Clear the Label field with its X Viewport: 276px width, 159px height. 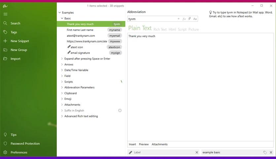click(197, 152)
